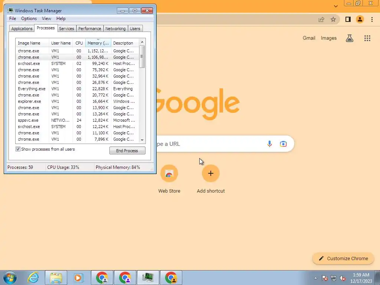Click process list scrollbar thumb
The height and width of the screenshot is (285, 380).
(x=142, y=57)
